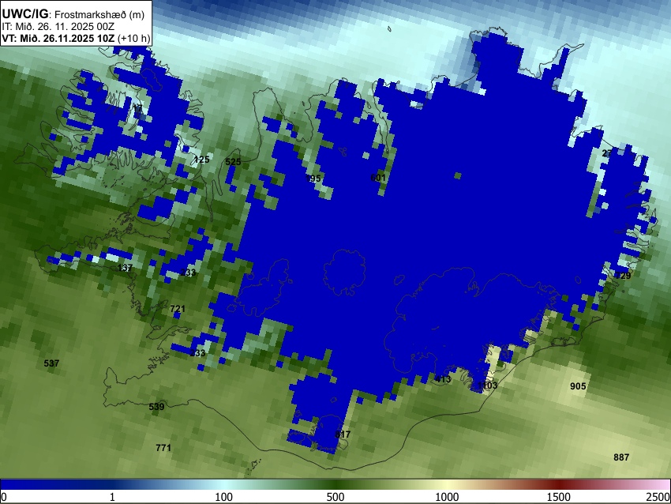Click the 1103 value on the map
This screenshot has height=504, width=671.
point(487,386)
